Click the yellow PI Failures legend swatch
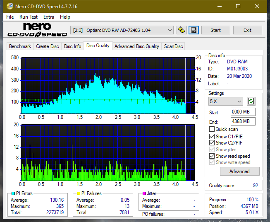 (x=79, y=193)
